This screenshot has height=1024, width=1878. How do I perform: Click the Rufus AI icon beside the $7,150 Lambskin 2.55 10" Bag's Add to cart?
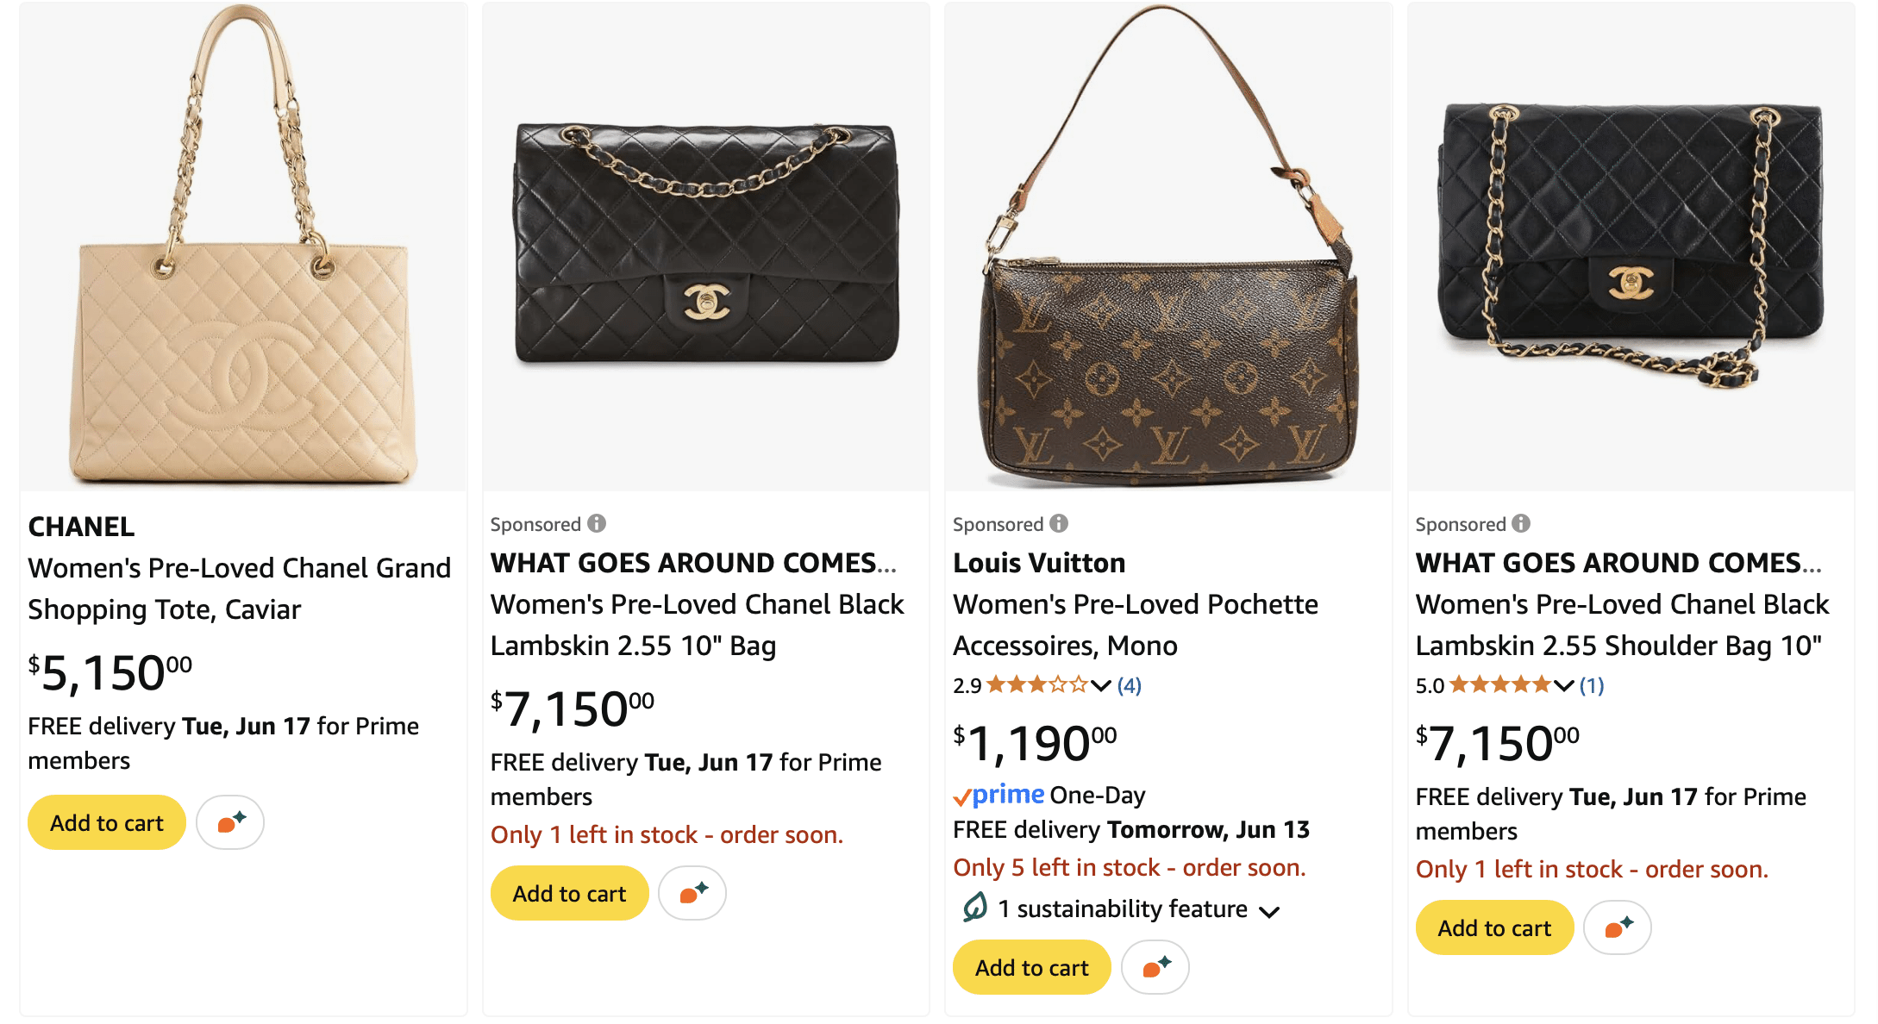coord(692,893)
